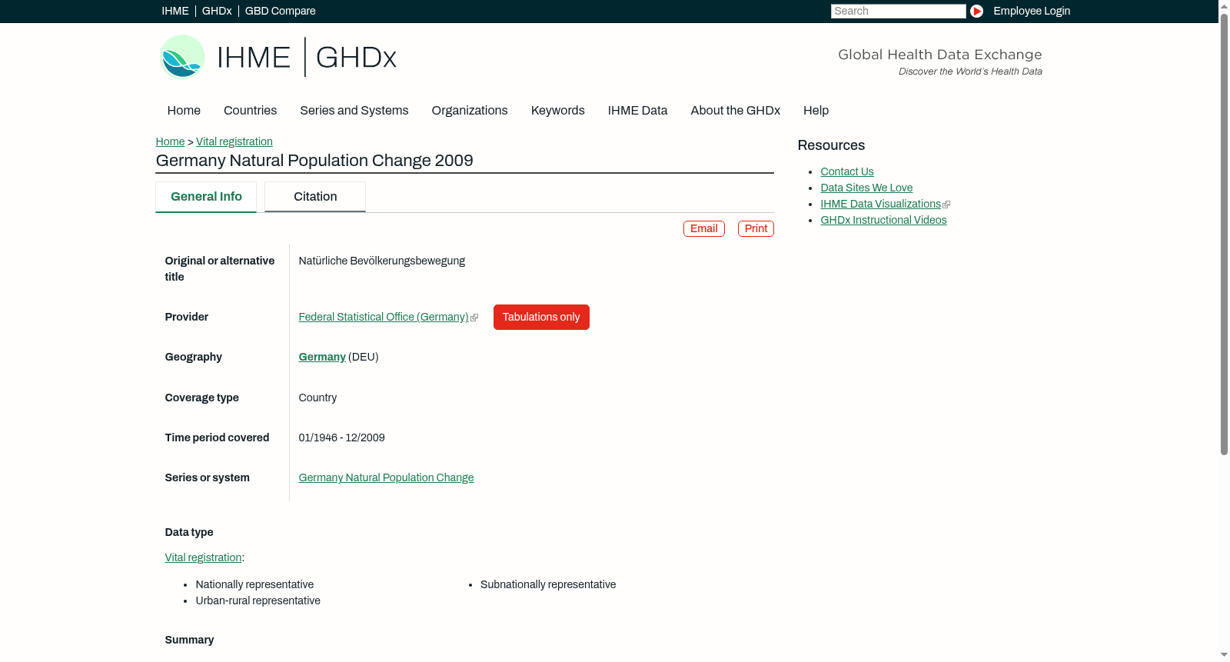Open Federal Statistical Office (Germany) link

tap(384, 317)
